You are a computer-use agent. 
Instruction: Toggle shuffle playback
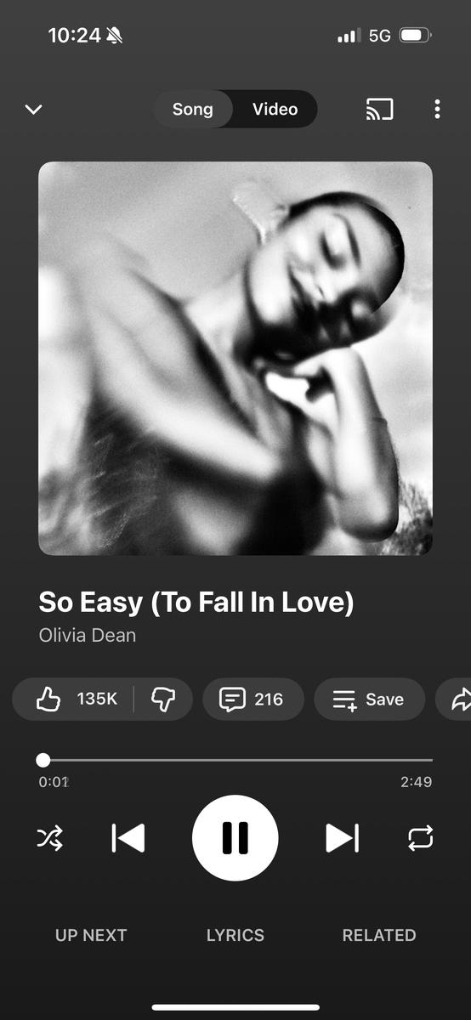click(49, 839)
